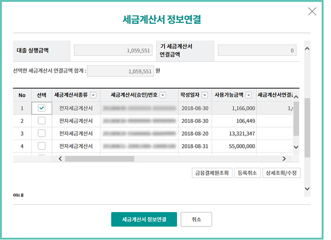
Task: Expand the 작성일자 column filter dropdown
Action: [205, 95]
